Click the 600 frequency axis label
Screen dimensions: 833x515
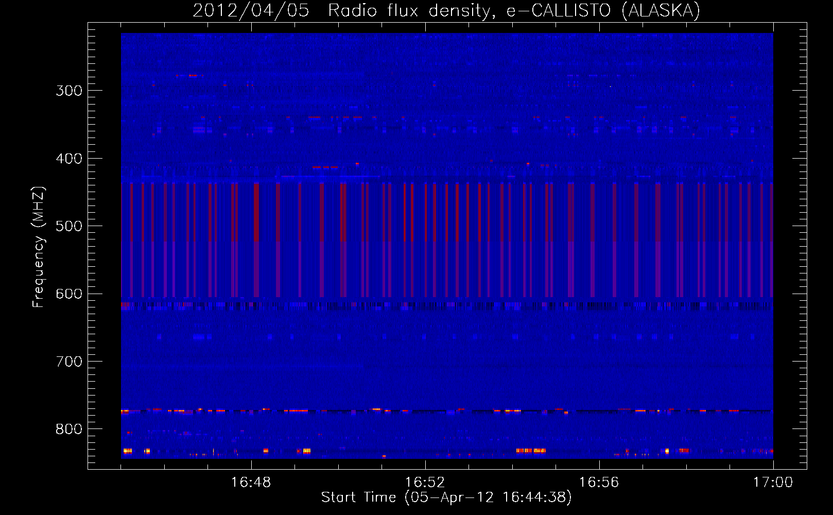coord(69,294)
